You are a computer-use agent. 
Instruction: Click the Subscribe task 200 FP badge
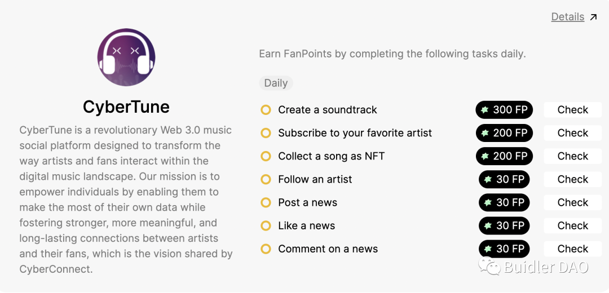tap(504, 133)
